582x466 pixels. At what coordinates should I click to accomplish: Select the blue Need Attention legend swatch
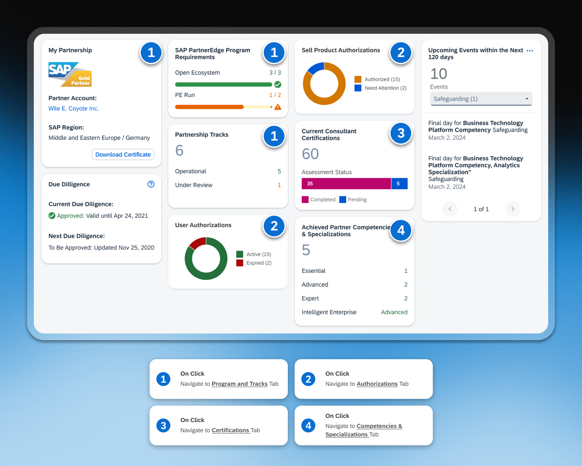358,88
